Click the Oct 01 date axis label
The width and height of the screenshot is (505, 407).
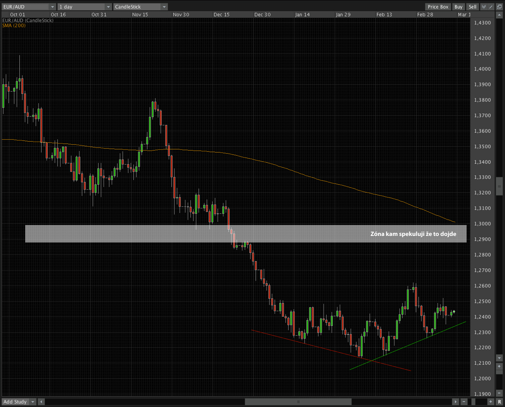17,15
